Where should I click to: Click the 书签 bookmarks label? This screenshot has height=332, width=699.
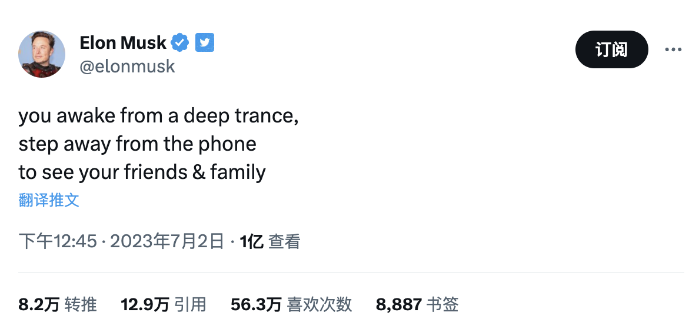[x=442, y=304]
